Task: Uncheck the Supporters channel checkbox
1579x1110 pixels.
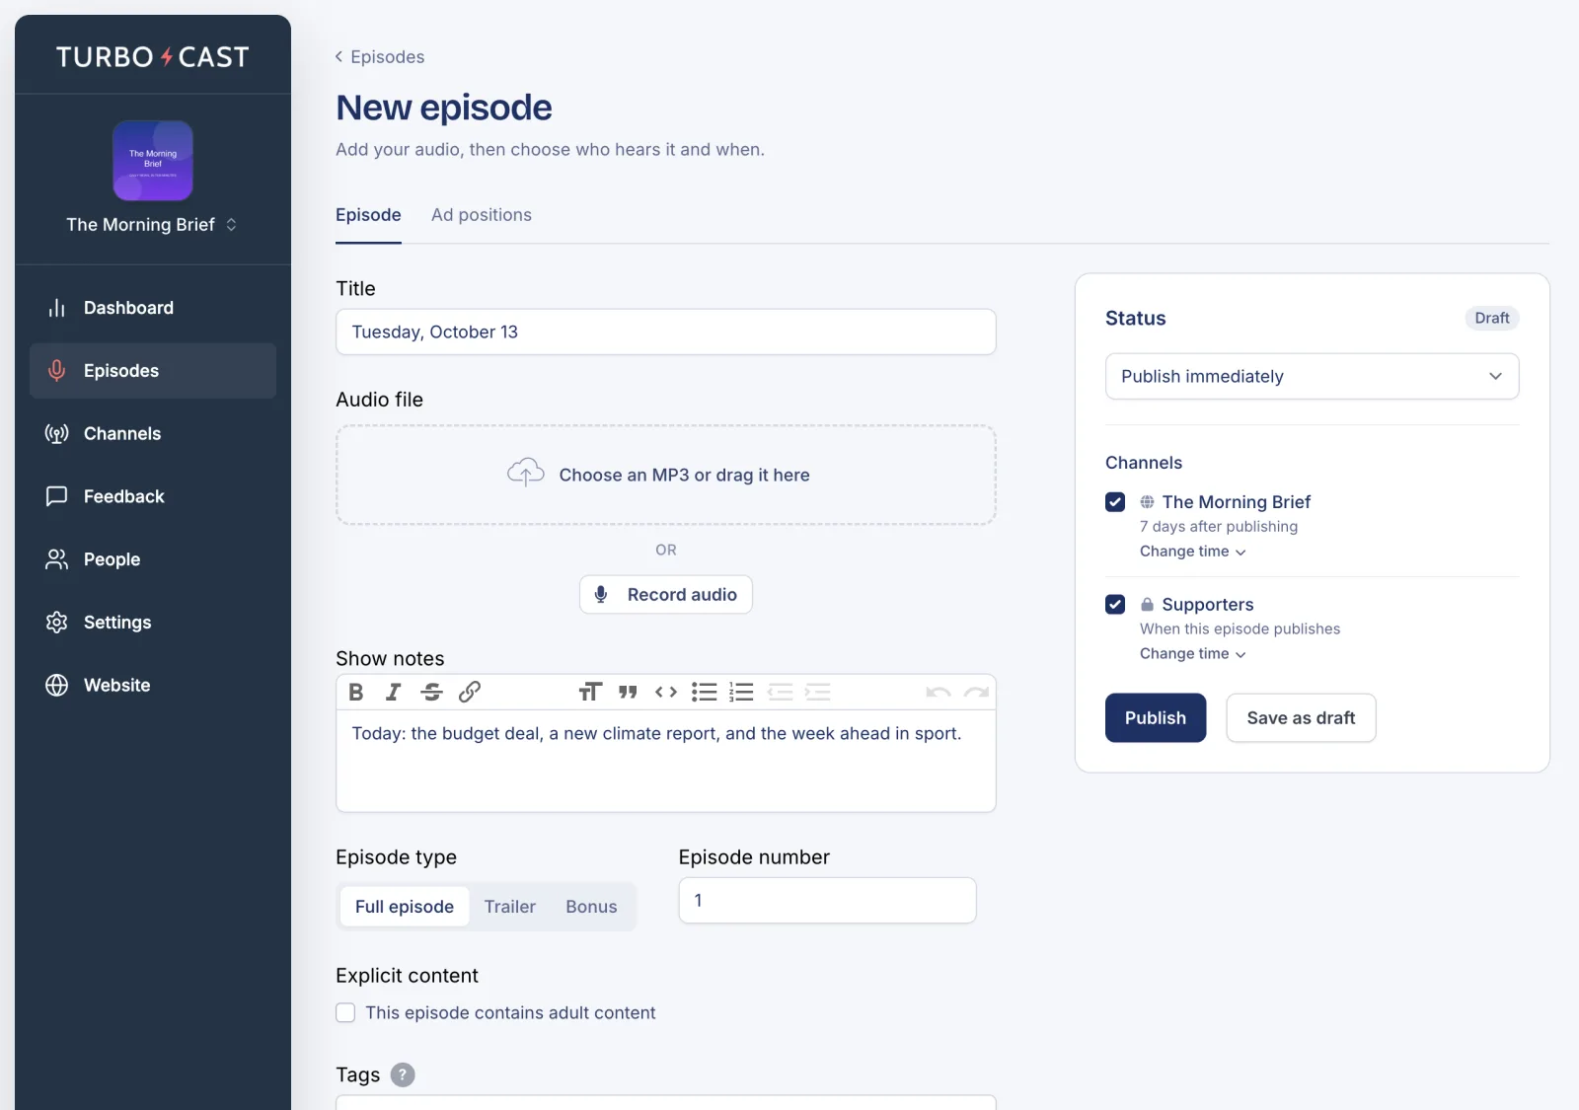Action: click(1115, 605)
